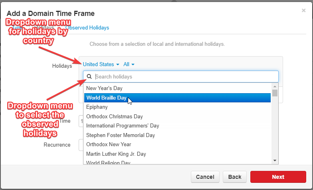Open the United States country dropdown
Screen dimensions: 313x190
click(x=101, y=65)
